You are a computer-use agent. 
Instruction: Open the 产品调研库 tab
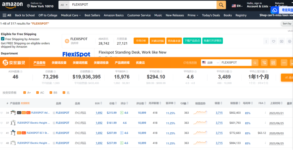tap(122, 63)
